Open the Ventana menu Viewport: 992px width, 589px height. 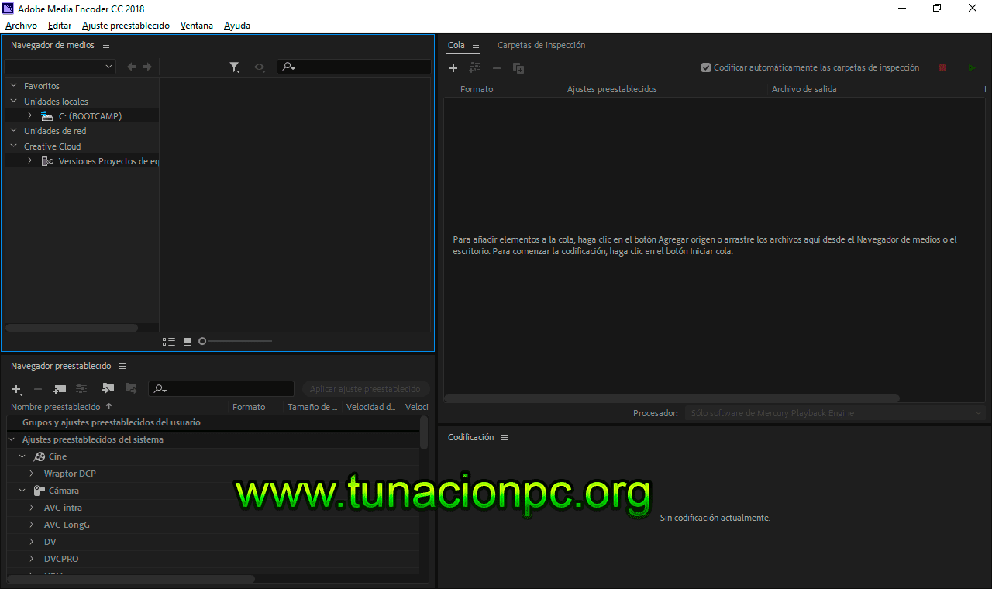pyautogui.click(x=197, y=26)
